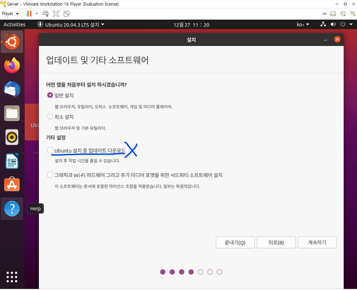
Task: Expand the system menu arrow in top bar
Action: (x=351, y=25)
